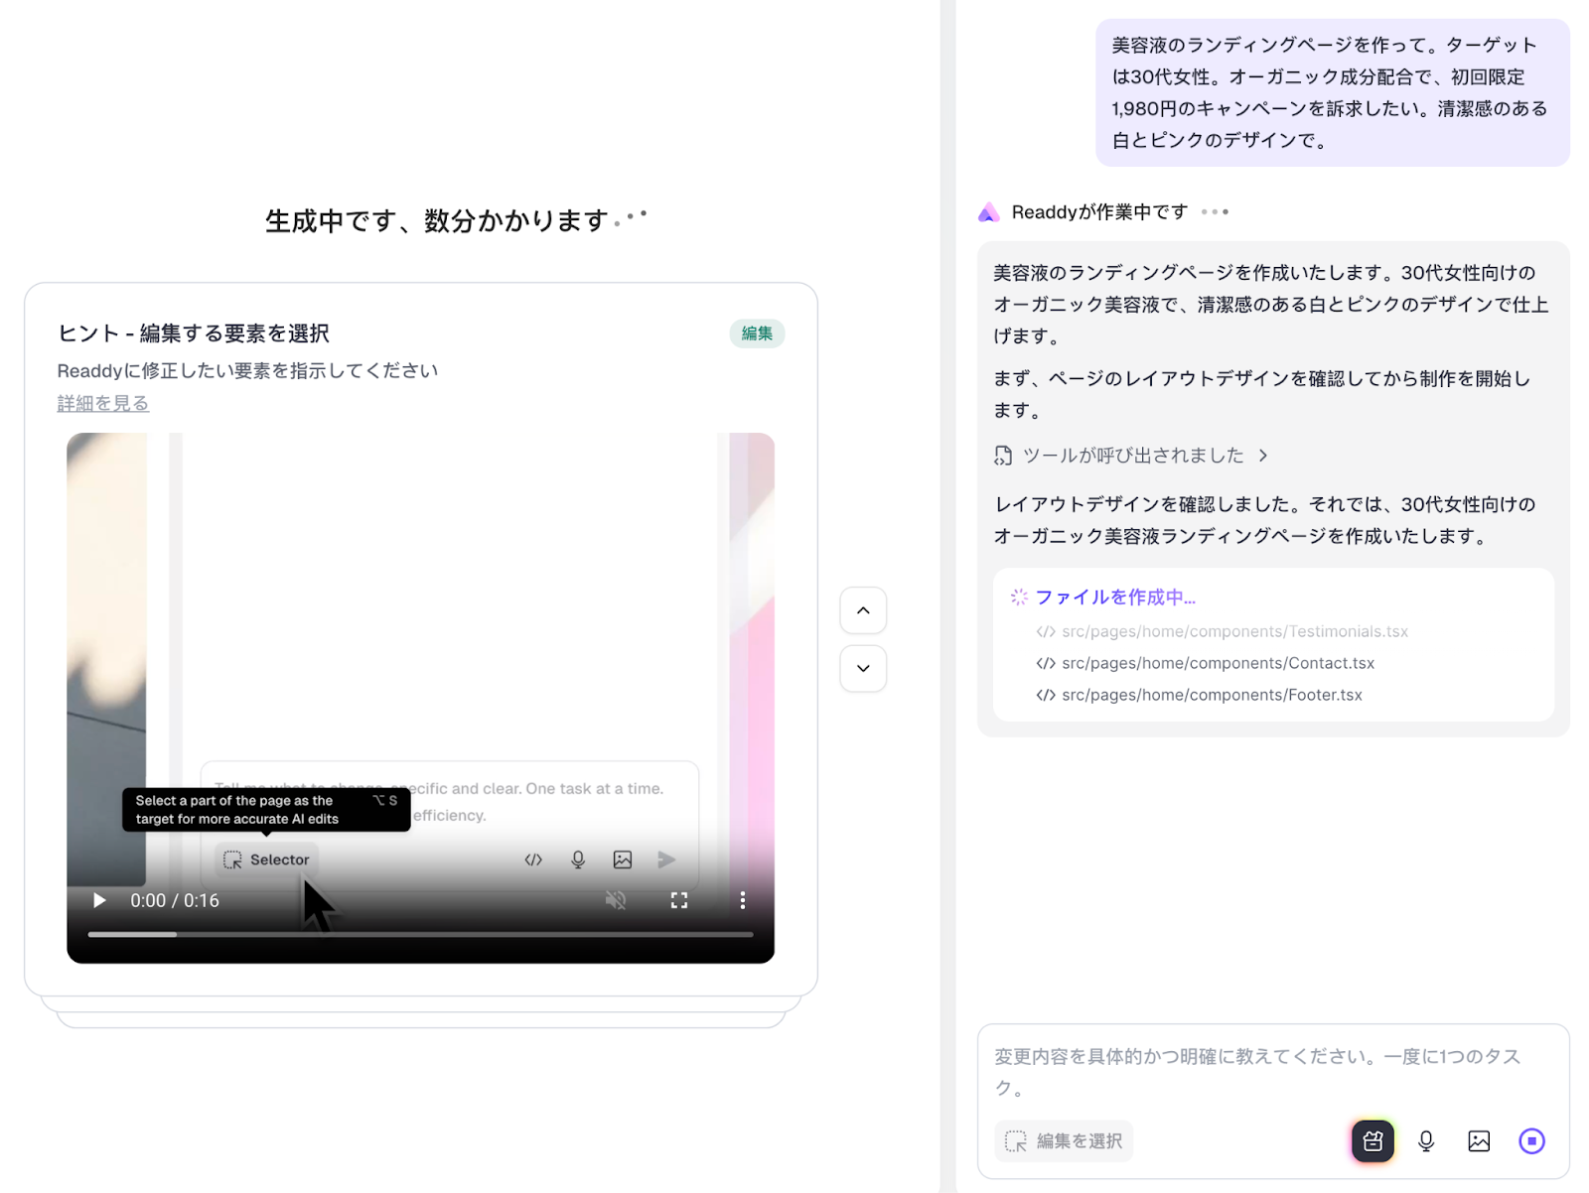This screenshot has height=1193, width=1589.
Task: Click the up chevron navigation arrow
Action: coord(862,610)
